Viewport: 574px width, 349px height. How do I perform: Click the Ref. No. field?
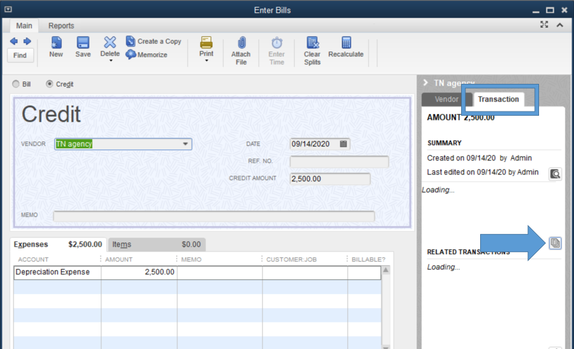(x=339, y=161)
